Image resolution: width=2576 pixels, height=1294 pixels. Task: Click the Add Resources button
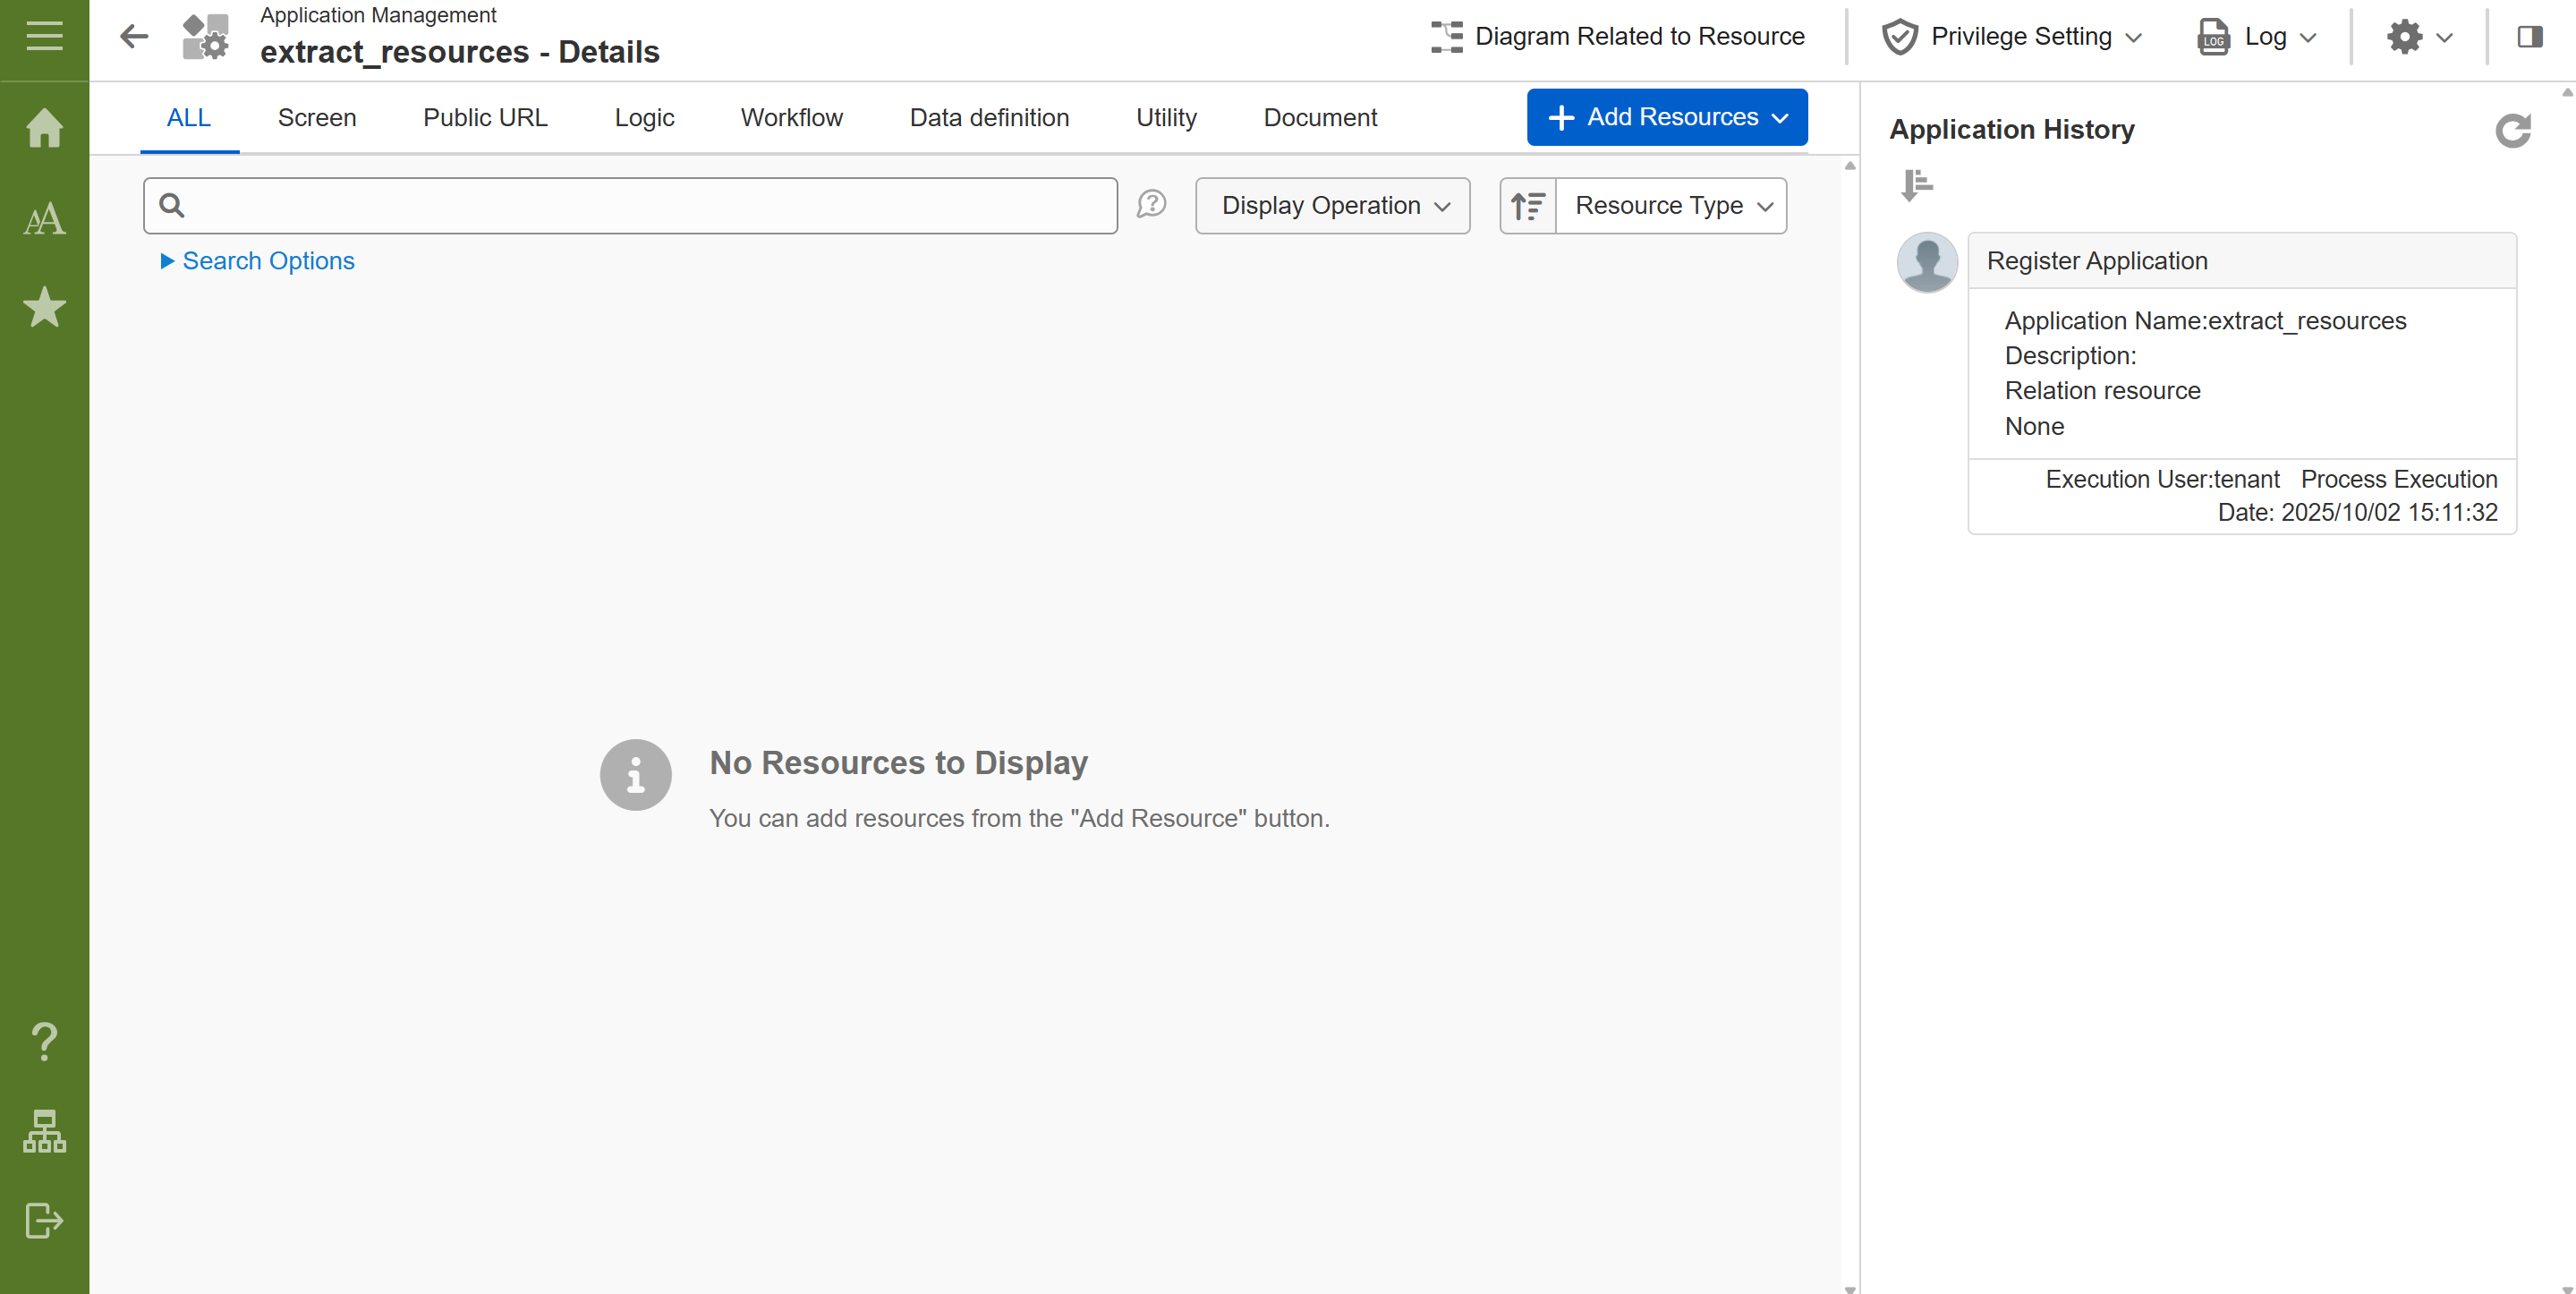1666,117
